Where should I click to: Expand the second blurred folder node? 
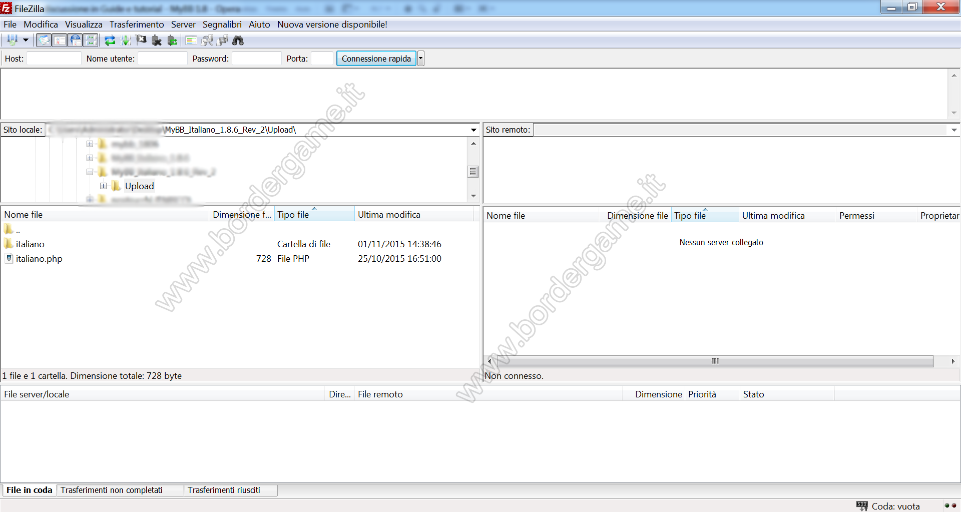pyautogui.click(x=90, y=158)
